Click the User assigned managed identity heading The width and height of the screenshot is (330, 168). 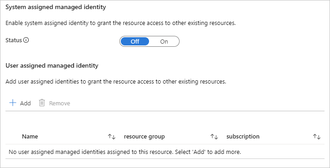pos(52,66)
